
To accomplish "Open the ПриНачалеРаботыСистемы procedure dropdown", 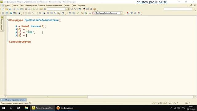I will click(x=122, y=13).
